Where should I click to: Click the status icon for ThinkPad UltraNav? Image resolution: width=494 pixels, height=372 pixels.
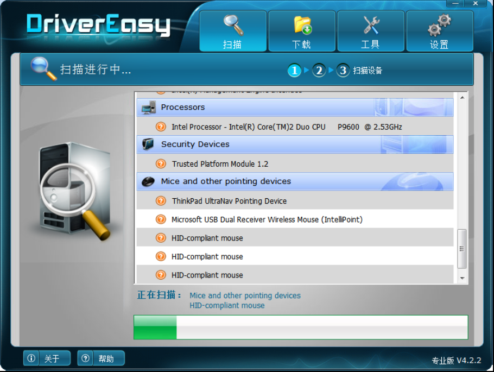click(x=161, y=201)
